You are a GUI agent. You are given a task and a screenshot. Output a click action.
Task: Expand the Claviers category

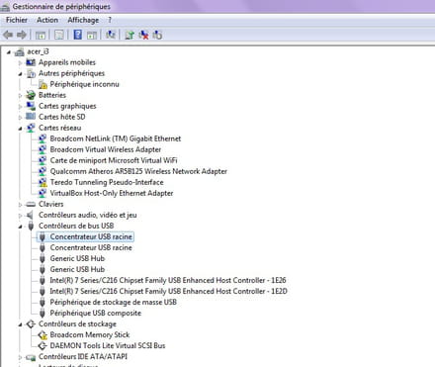tap(21, 205)
